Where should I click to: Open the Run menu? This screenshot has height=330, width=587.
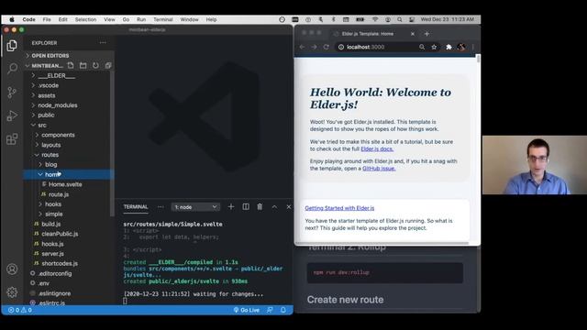click(x=141, y=19)
